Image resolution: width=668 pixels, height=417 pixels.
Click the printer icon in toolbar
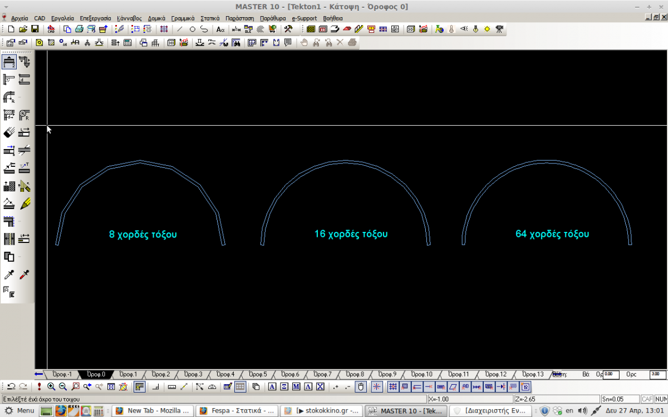click(79, 29)
